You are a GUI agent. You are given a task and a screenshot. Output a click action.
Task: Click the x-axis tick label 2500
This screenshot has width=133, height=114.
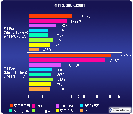94,96
